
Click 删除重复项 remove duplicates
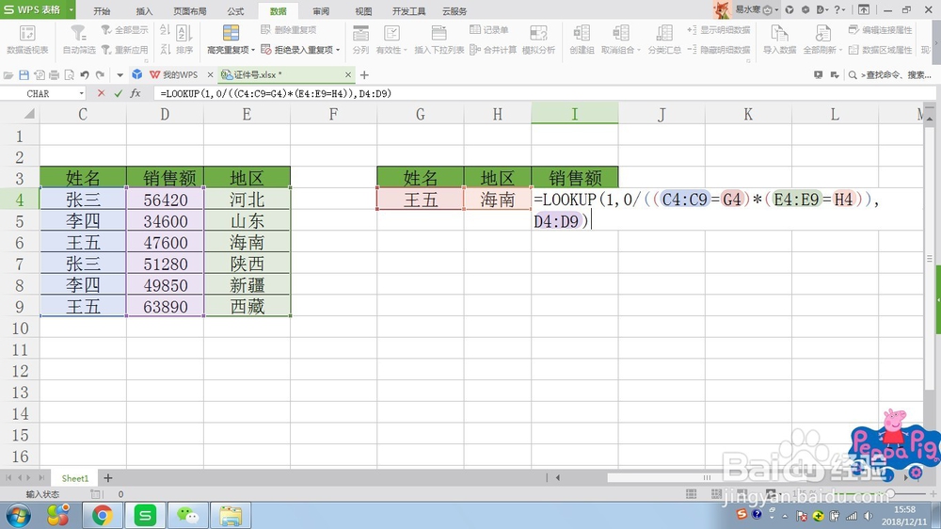[x=289, y=30]
